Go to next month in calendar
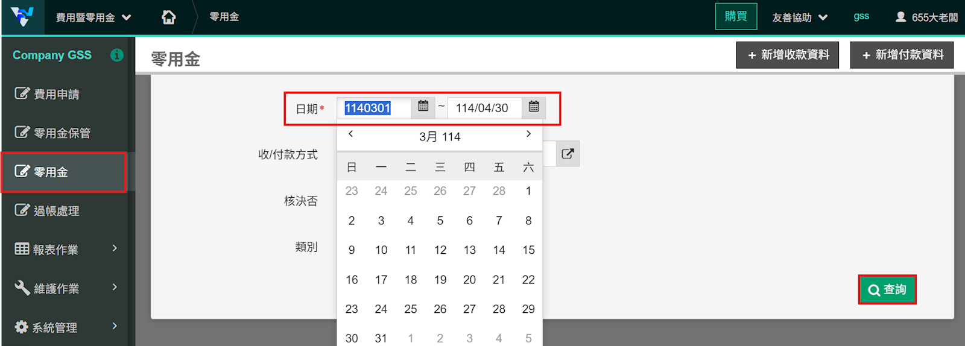 pos(528,134)
